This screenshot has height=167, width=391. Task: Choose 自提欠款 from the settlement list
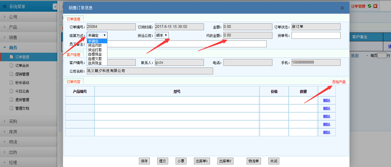tap(97, 59)
